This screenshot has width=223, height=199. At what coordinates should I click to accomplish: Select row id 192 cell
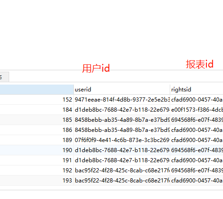37,171
